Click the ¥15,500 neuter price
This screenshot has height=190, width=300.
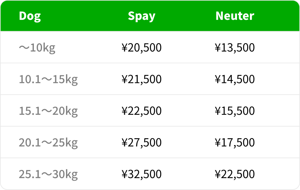[x=235, y=111]
